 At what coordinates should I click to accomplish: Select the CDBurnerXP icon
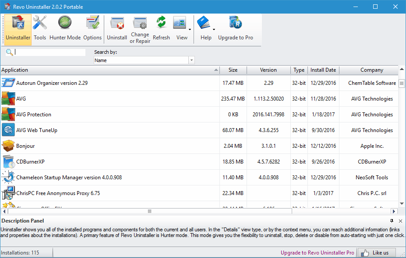[9, 161]
